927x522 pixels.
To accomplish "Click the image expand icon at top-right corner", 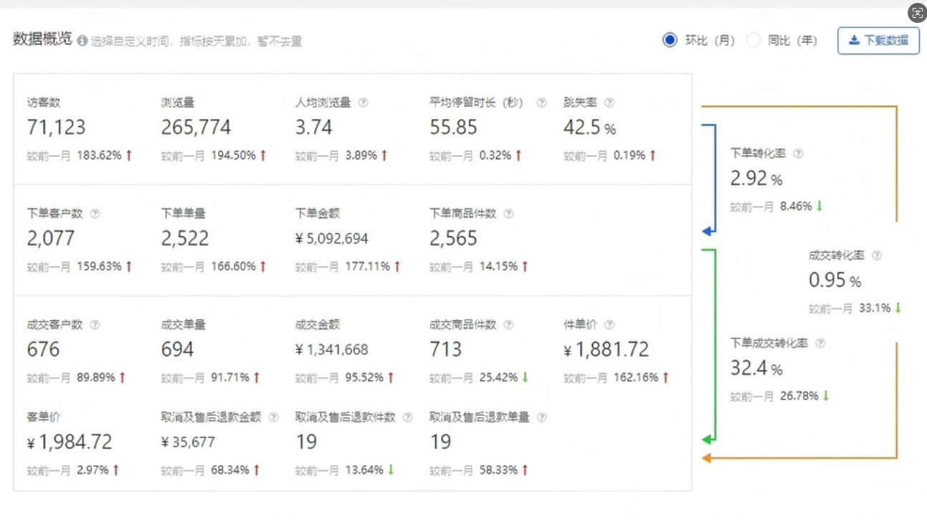I will point(917,13).
